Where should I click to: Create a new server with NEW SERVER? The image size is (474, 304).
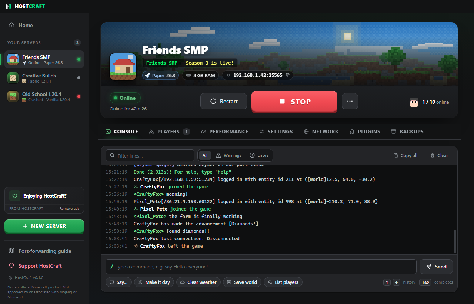[x=44, y=226]
